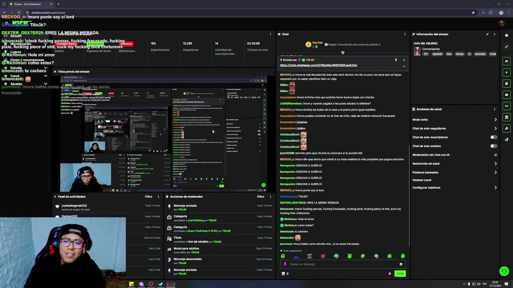Open Moderación del chat con IA external link
Image resolution: width=513 pixels, height=288 pixels.
point(495,155)
